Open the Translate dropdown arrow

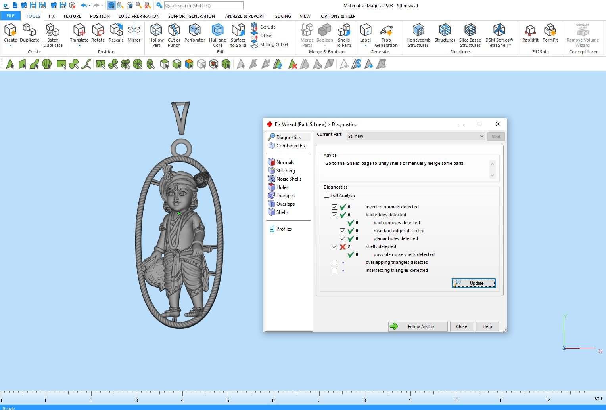tap(79, 46)
